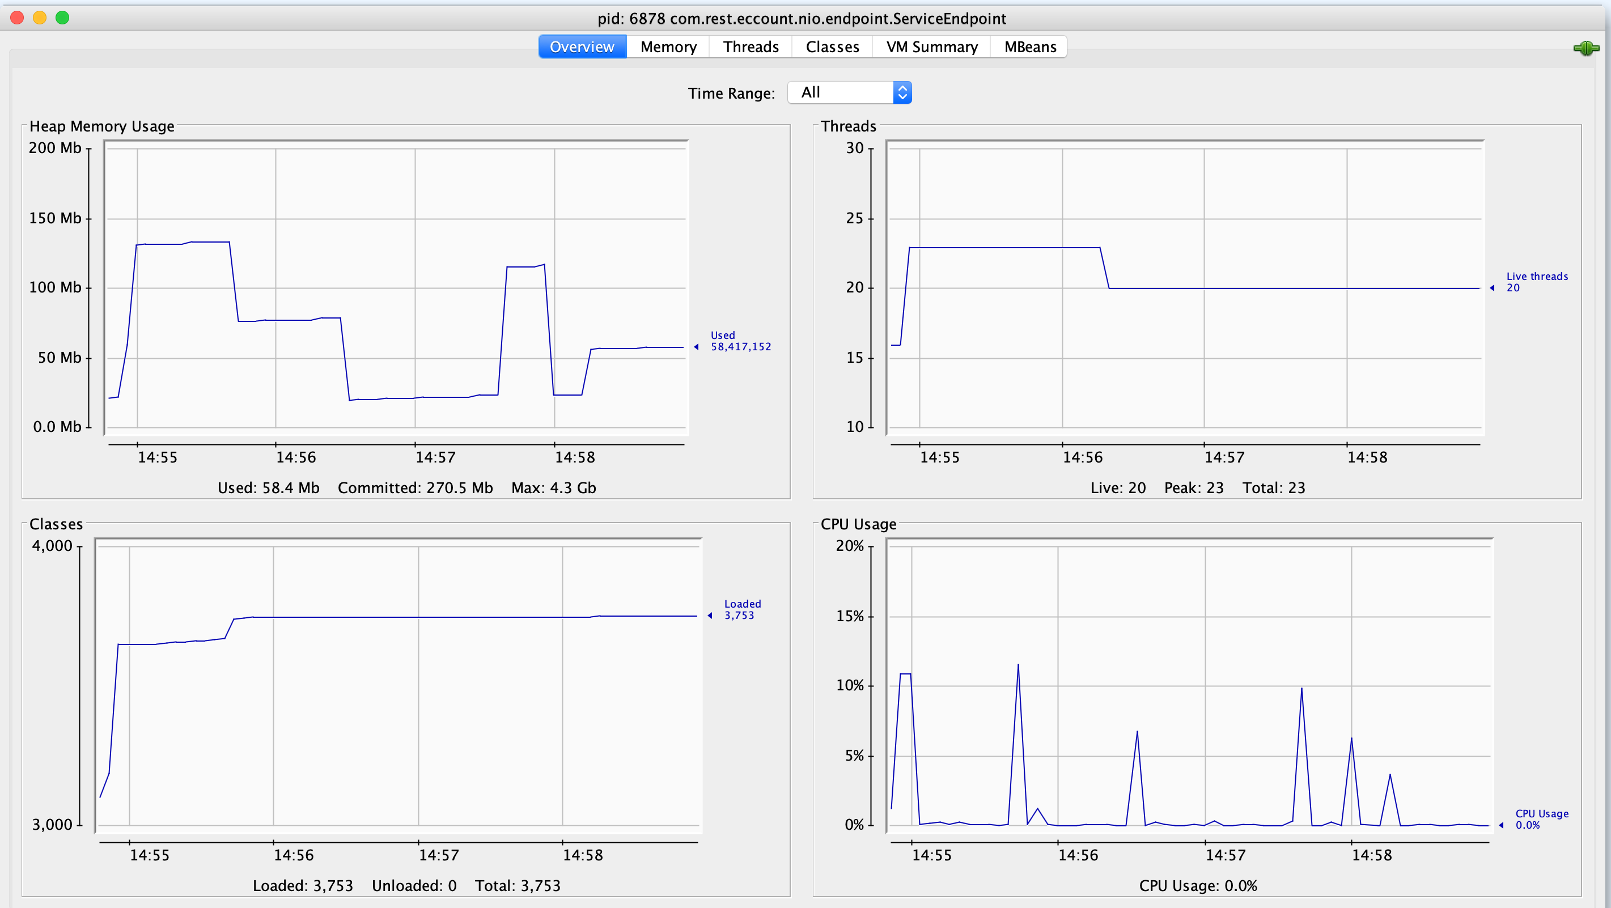
Task: Open the MBeans tab
Action: pos(1029,47)
